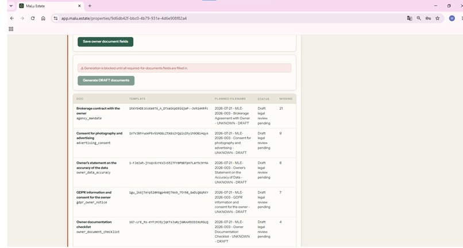The height and width of the screenshot is (248, 463).
Task: Click the address bar URL
Action: point(124,18)
